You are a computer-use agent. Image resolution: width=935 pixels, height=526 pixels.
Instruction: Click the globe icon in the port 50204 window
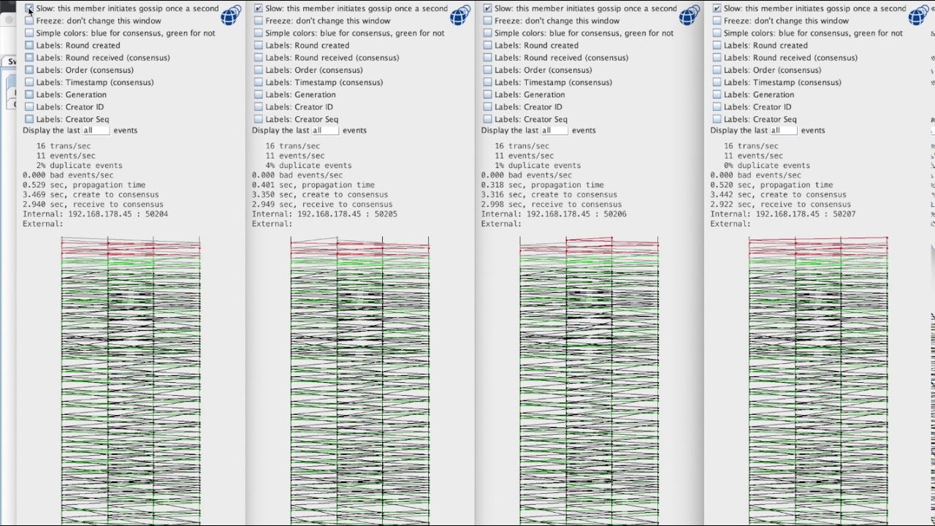[x=231, y=15]
